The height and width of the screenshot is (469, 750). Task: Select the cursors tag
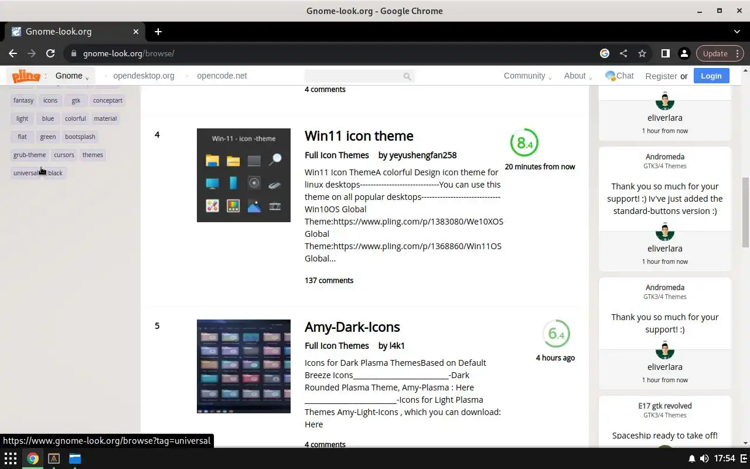(x=64, y=155)
